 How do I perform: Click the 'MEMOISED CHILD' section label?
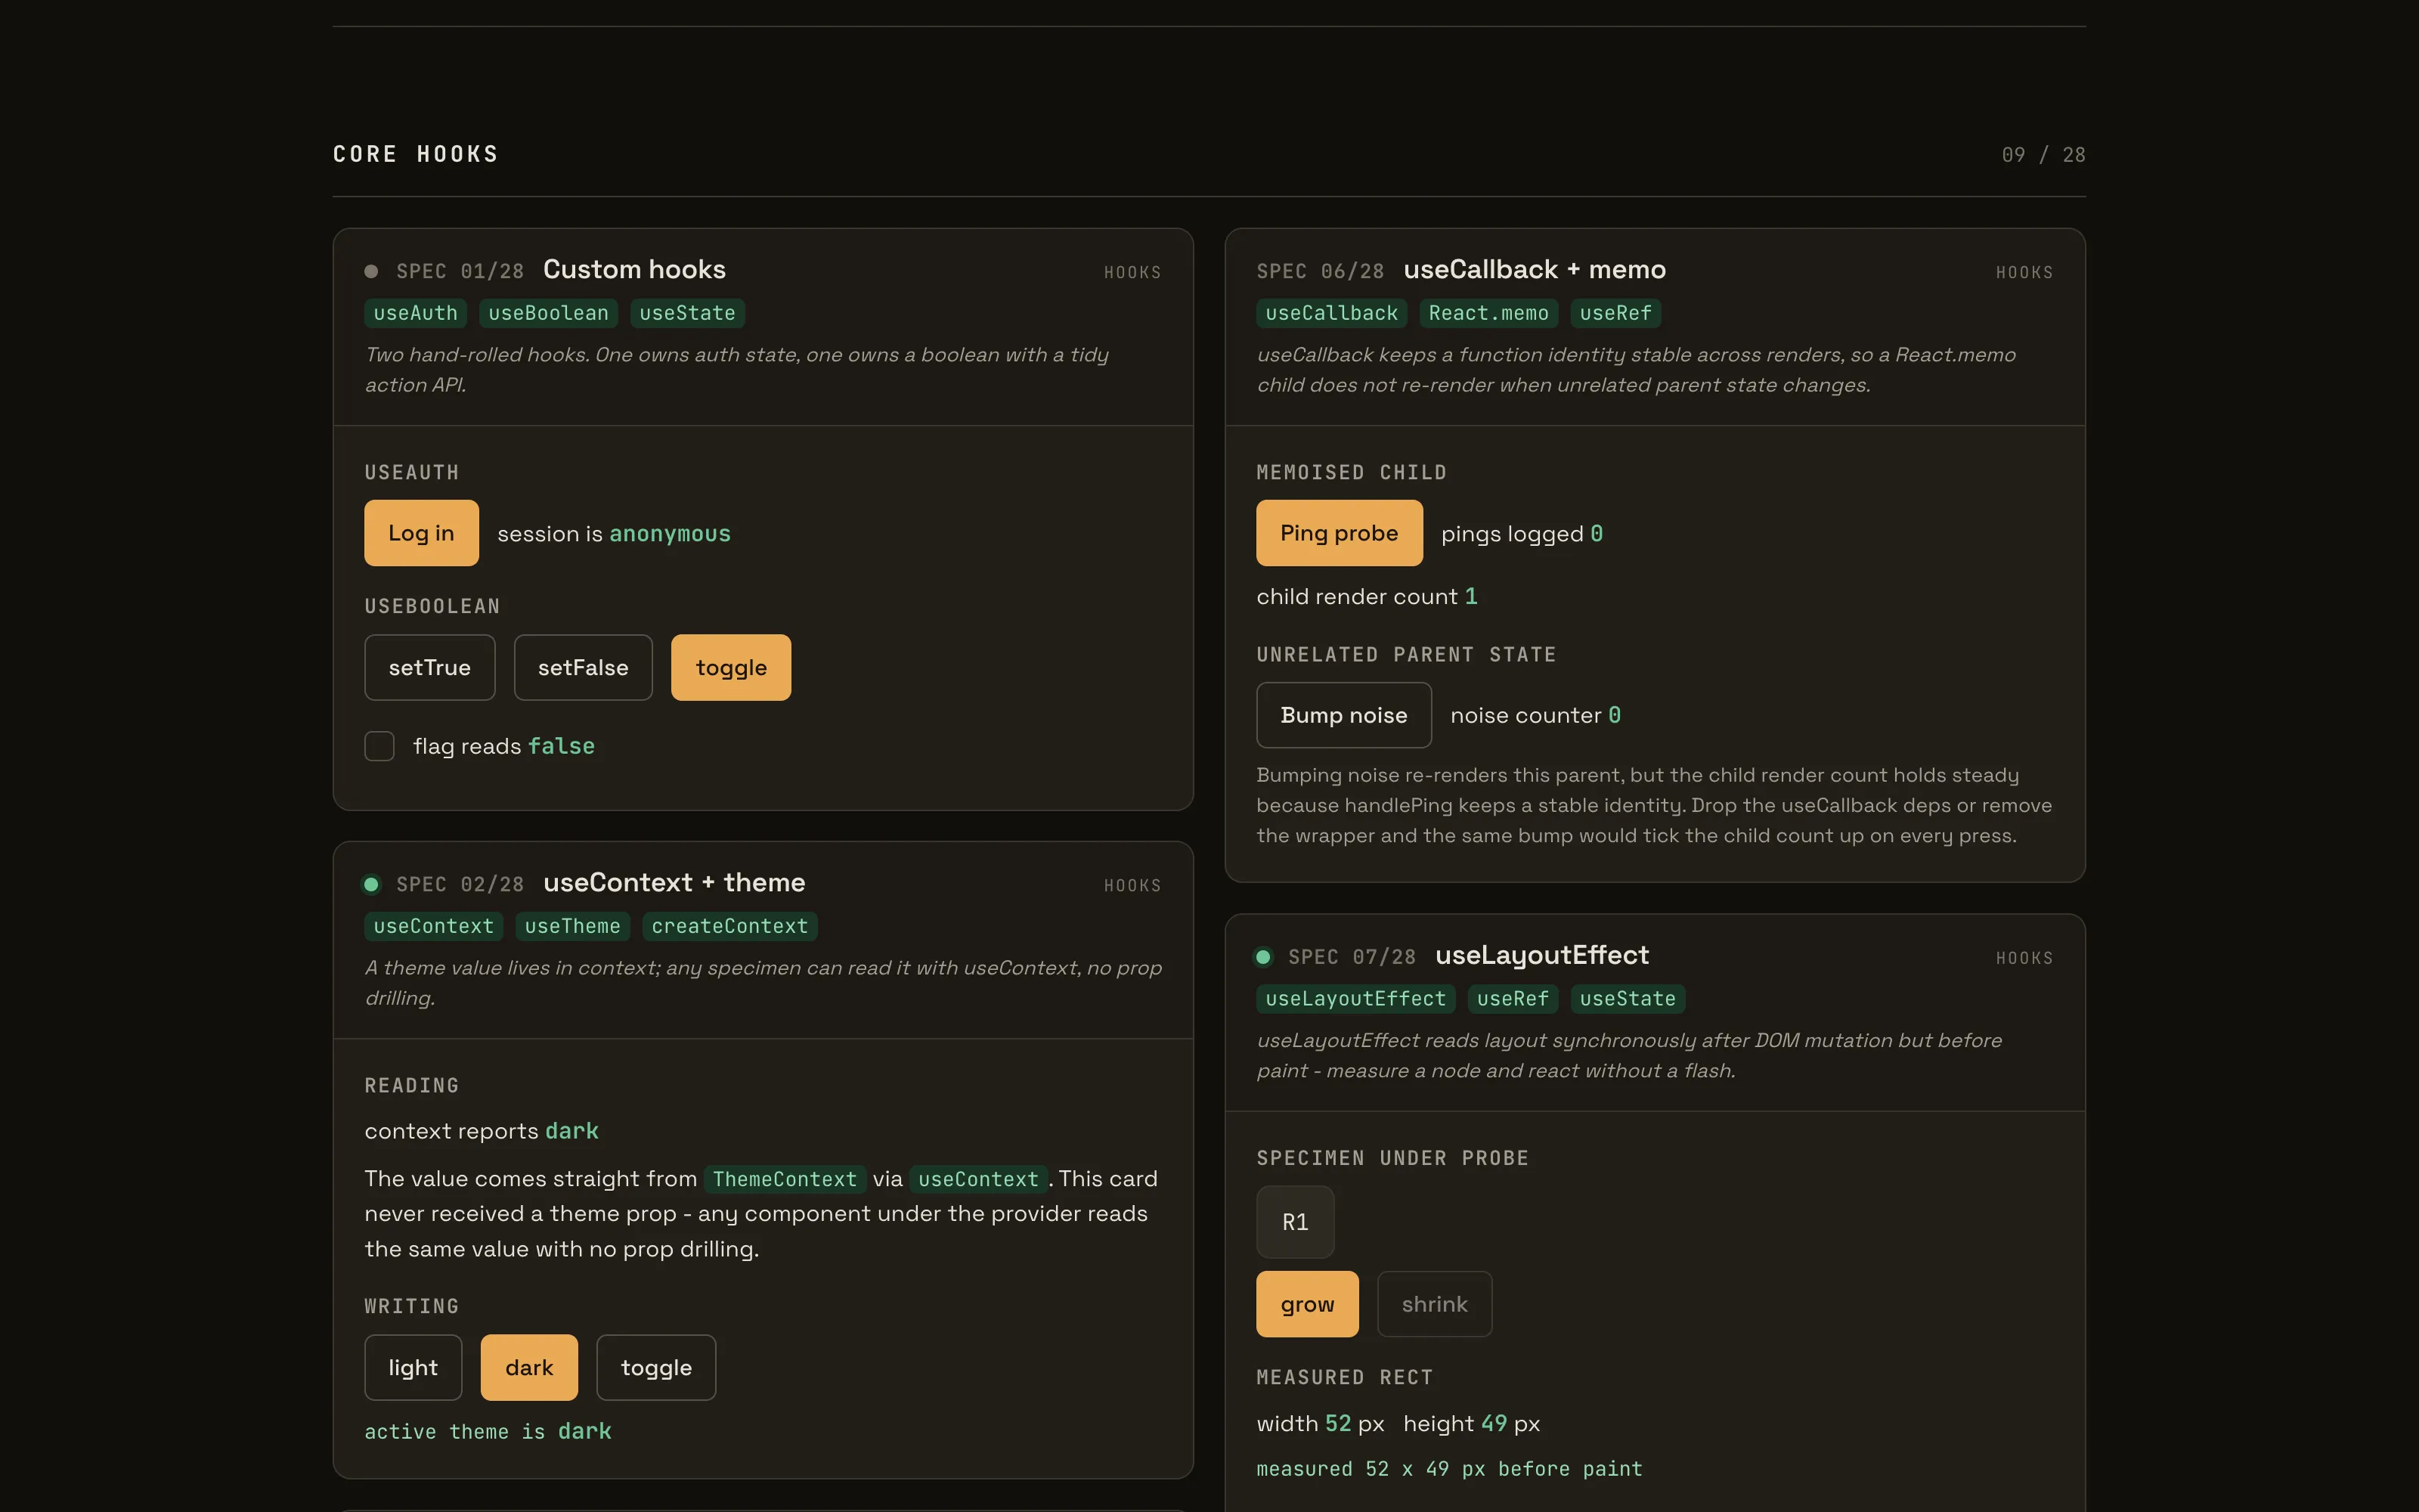pyautogui.click(x=1352, y=472)
